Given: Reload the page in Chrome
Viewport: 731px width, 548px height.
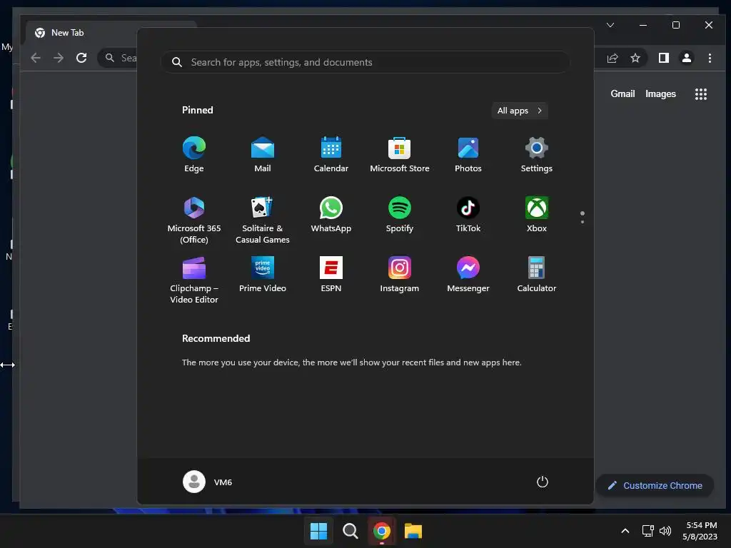Looking at the screenshot, I should pyautogui.click(x=81, y=58).
